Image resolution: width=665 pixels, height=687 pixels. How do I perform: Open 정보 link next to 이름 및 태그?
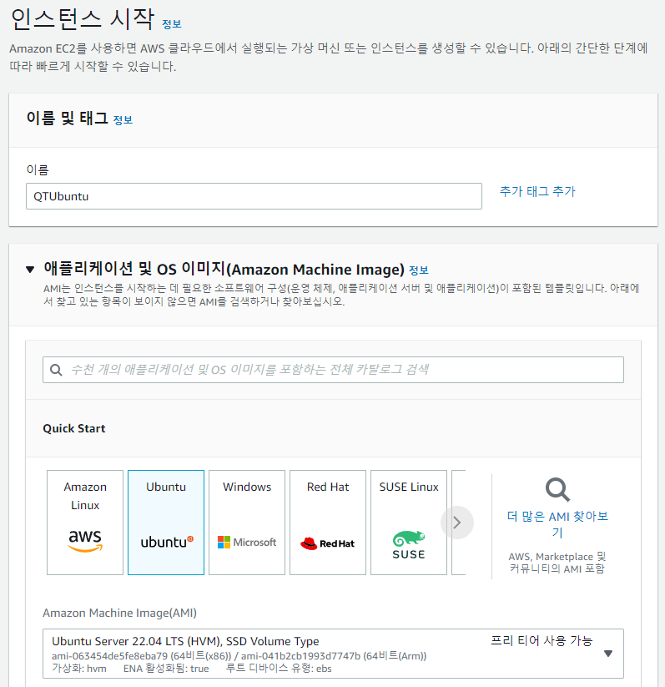click(123, 120)
